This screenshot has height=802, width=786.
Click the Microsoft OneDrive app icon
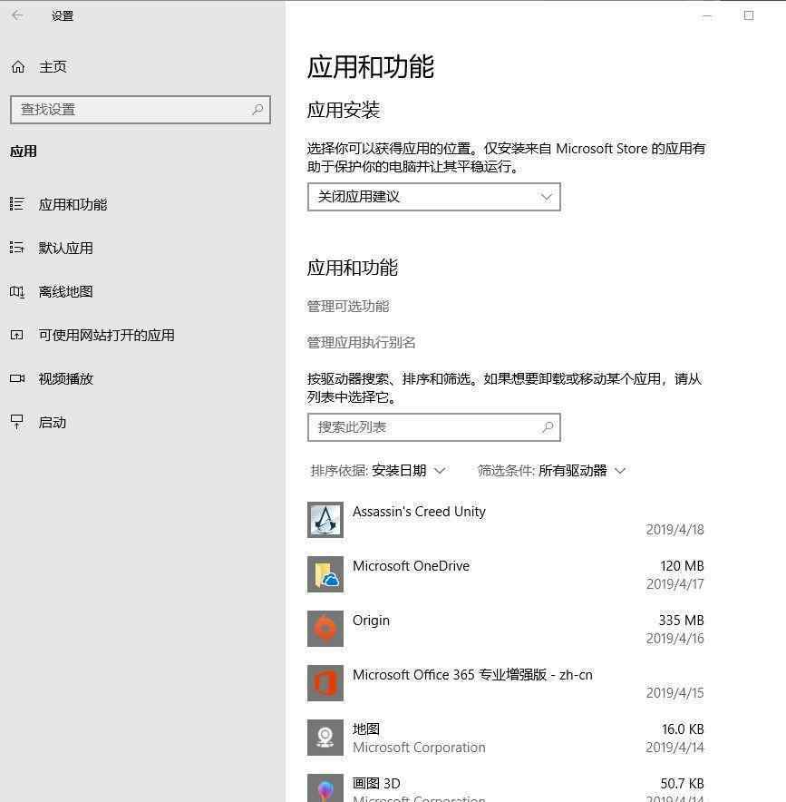(x=325, y=574)
